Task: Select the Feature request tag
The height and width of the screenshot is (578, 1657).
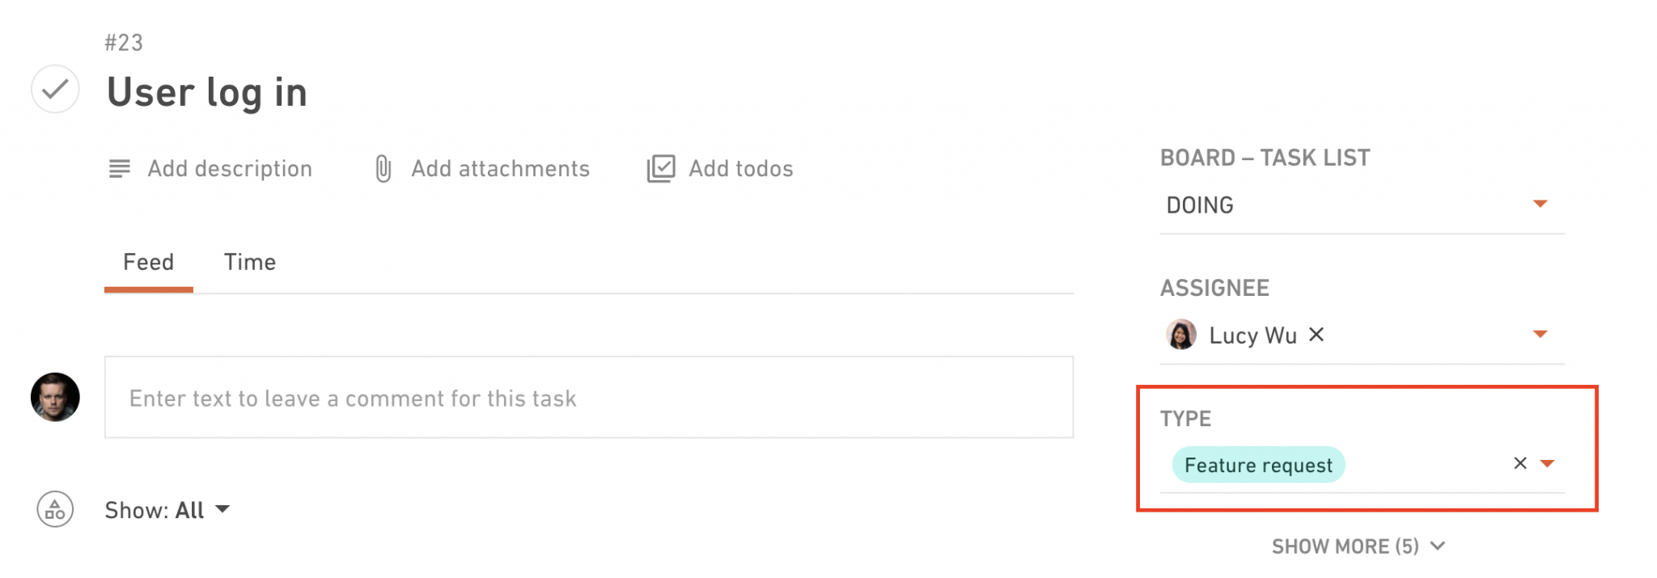Action: pyautogui.click(x=1258, y=465)
